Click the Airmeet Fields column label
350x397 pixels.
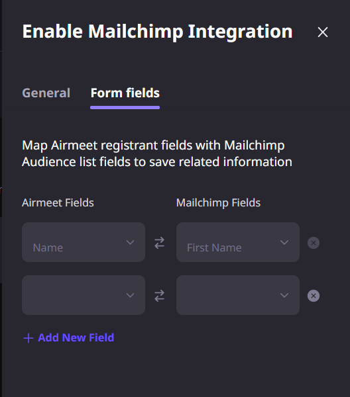click(x=58, y=203)
